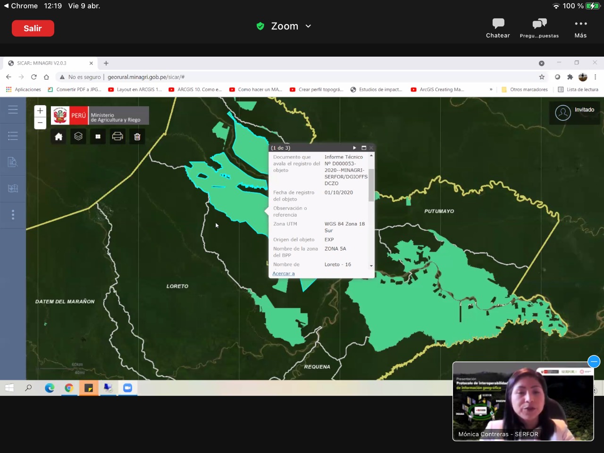The image size is (604, 453).
Task: Go back in the browser
Action: point(8,77)
